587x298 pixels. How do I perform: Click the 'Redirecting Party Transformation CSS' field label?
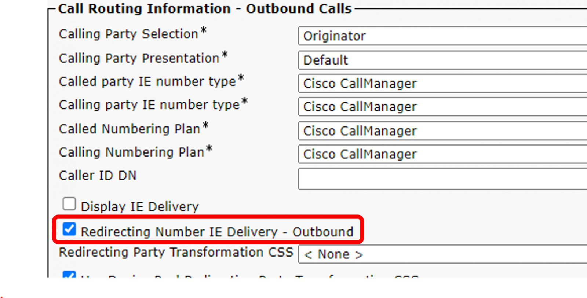[176, 252]
